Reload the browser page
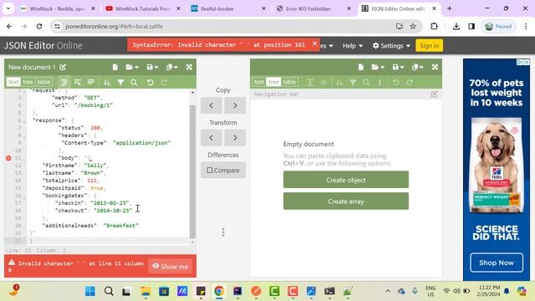 coord(39,26)
